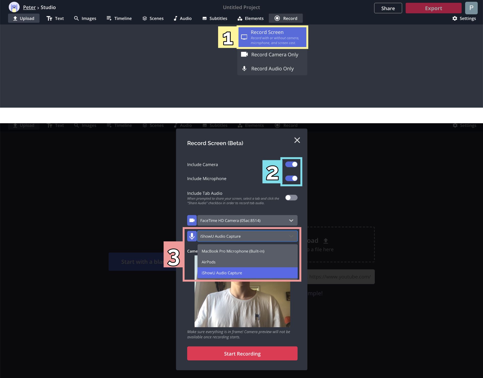Click the Text tool icon in toolbar
The height and width of the screenshot is (378, 483).
click(x=49, y=18)
